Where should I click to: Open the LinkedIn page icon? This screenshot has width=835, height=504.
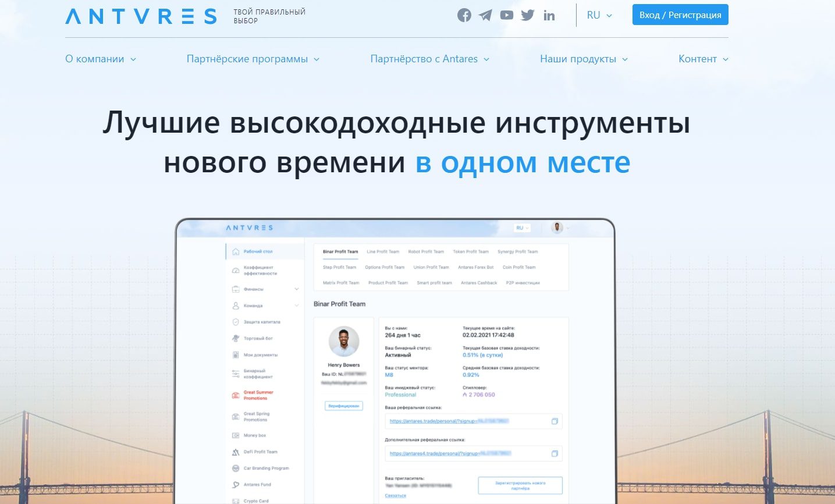tap(549, 16)
